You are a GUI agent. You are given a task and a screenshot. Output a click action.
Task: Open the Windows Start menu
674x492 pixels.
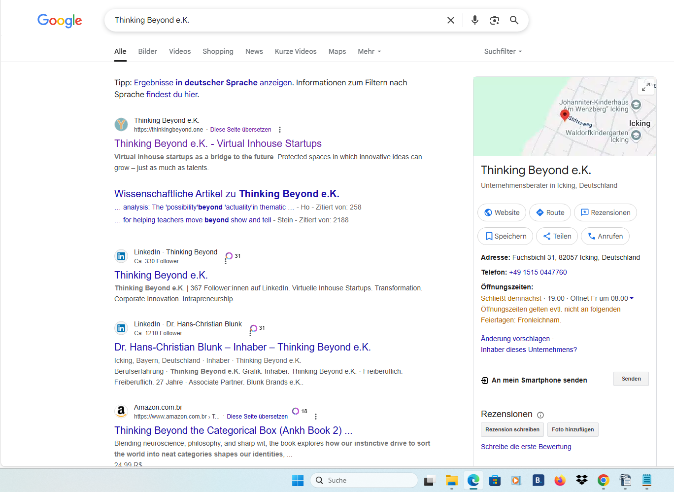[298, 480]
